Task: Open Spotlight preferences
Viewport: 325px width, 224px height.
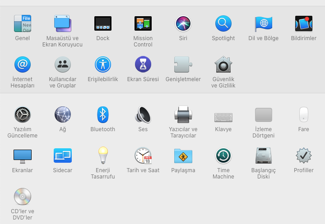Action: pyautogui.click(x=223, y=23)
